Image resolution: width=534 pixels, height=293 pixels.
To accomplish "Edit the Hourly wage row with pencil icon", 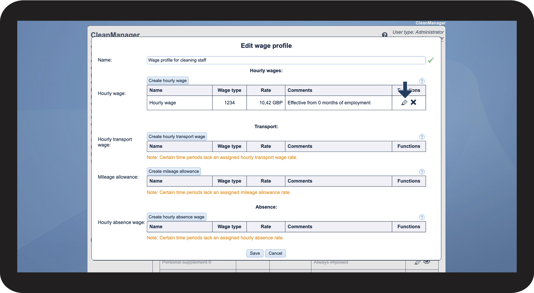I will click(404, 103).
